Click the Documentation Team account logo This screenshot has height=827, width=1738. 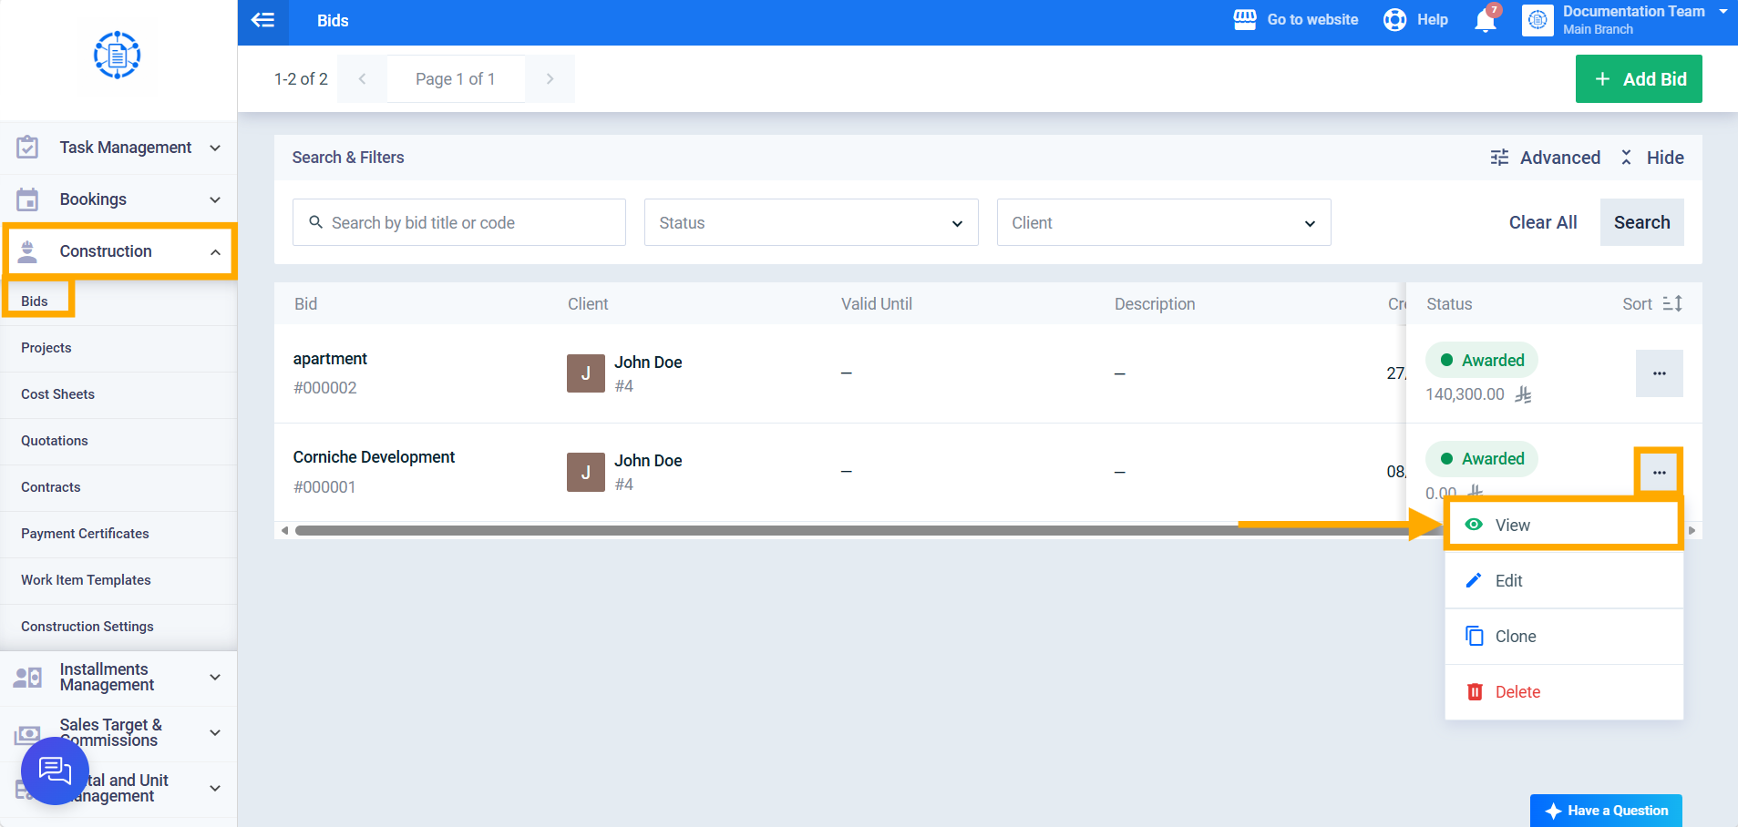pos(1537,20)
